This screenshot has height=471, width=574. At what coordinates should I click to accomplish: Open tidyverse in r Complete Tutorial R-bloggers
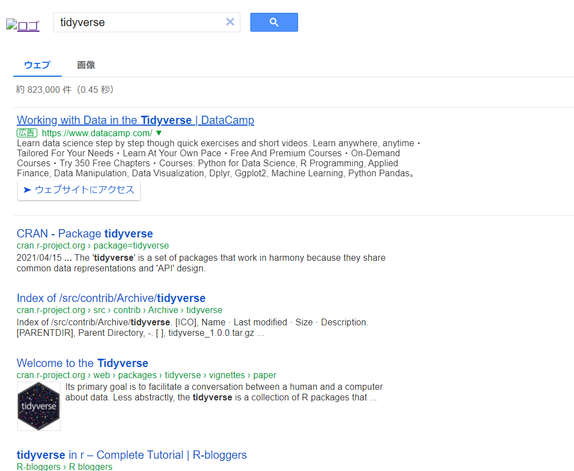132,455
